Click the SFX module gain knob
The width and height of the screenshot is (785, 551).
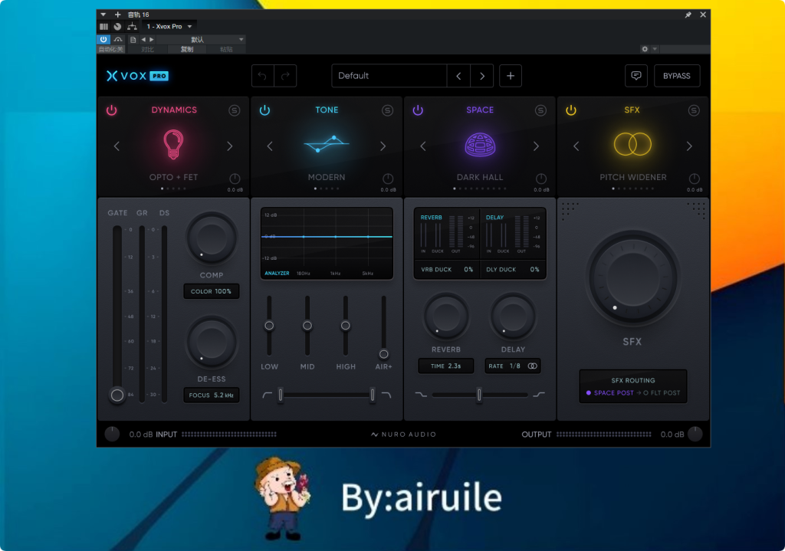coord(695,179)
